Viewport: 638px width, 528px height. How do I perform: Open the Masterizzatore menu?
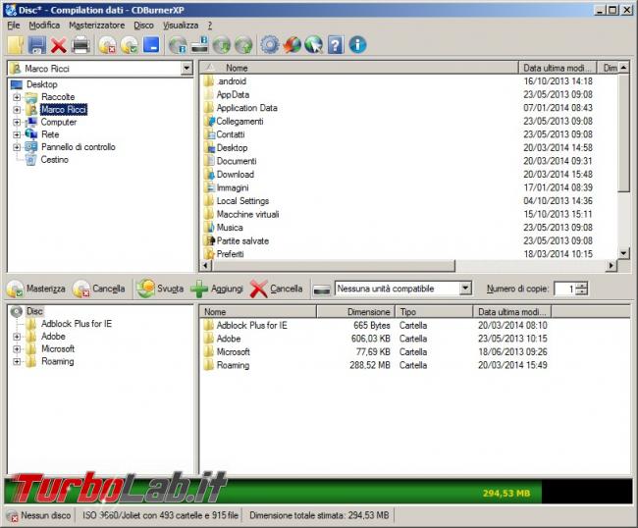click(x=97, y=26)
